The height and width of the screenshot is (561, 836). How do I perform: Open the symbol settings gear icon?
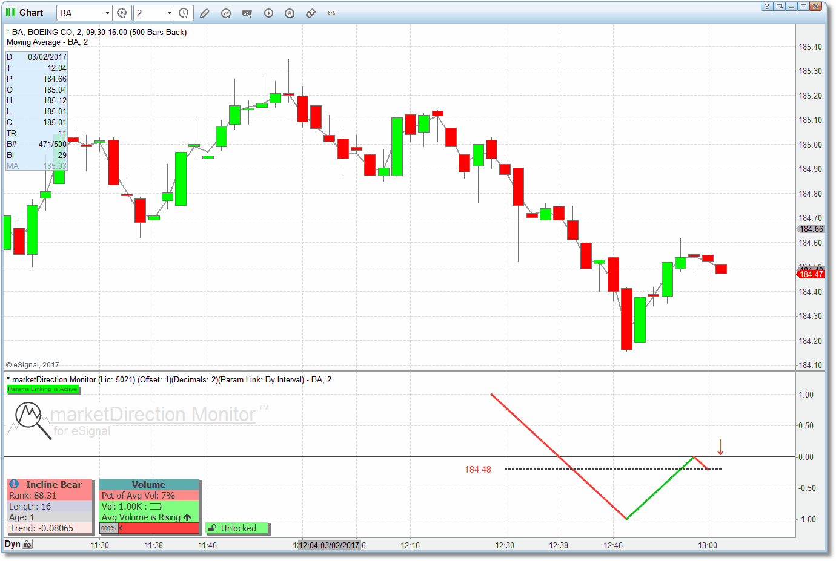(122, 13)
